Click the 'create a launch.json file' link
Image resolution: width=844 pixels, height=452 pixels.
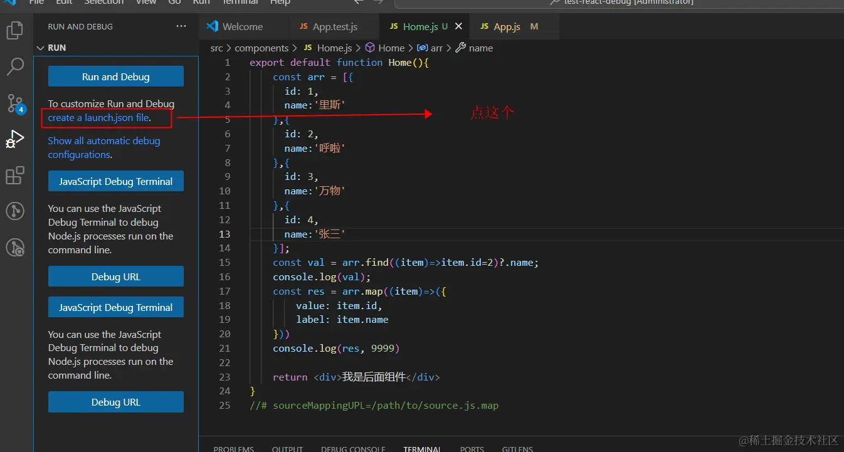(x=98, y=117)
